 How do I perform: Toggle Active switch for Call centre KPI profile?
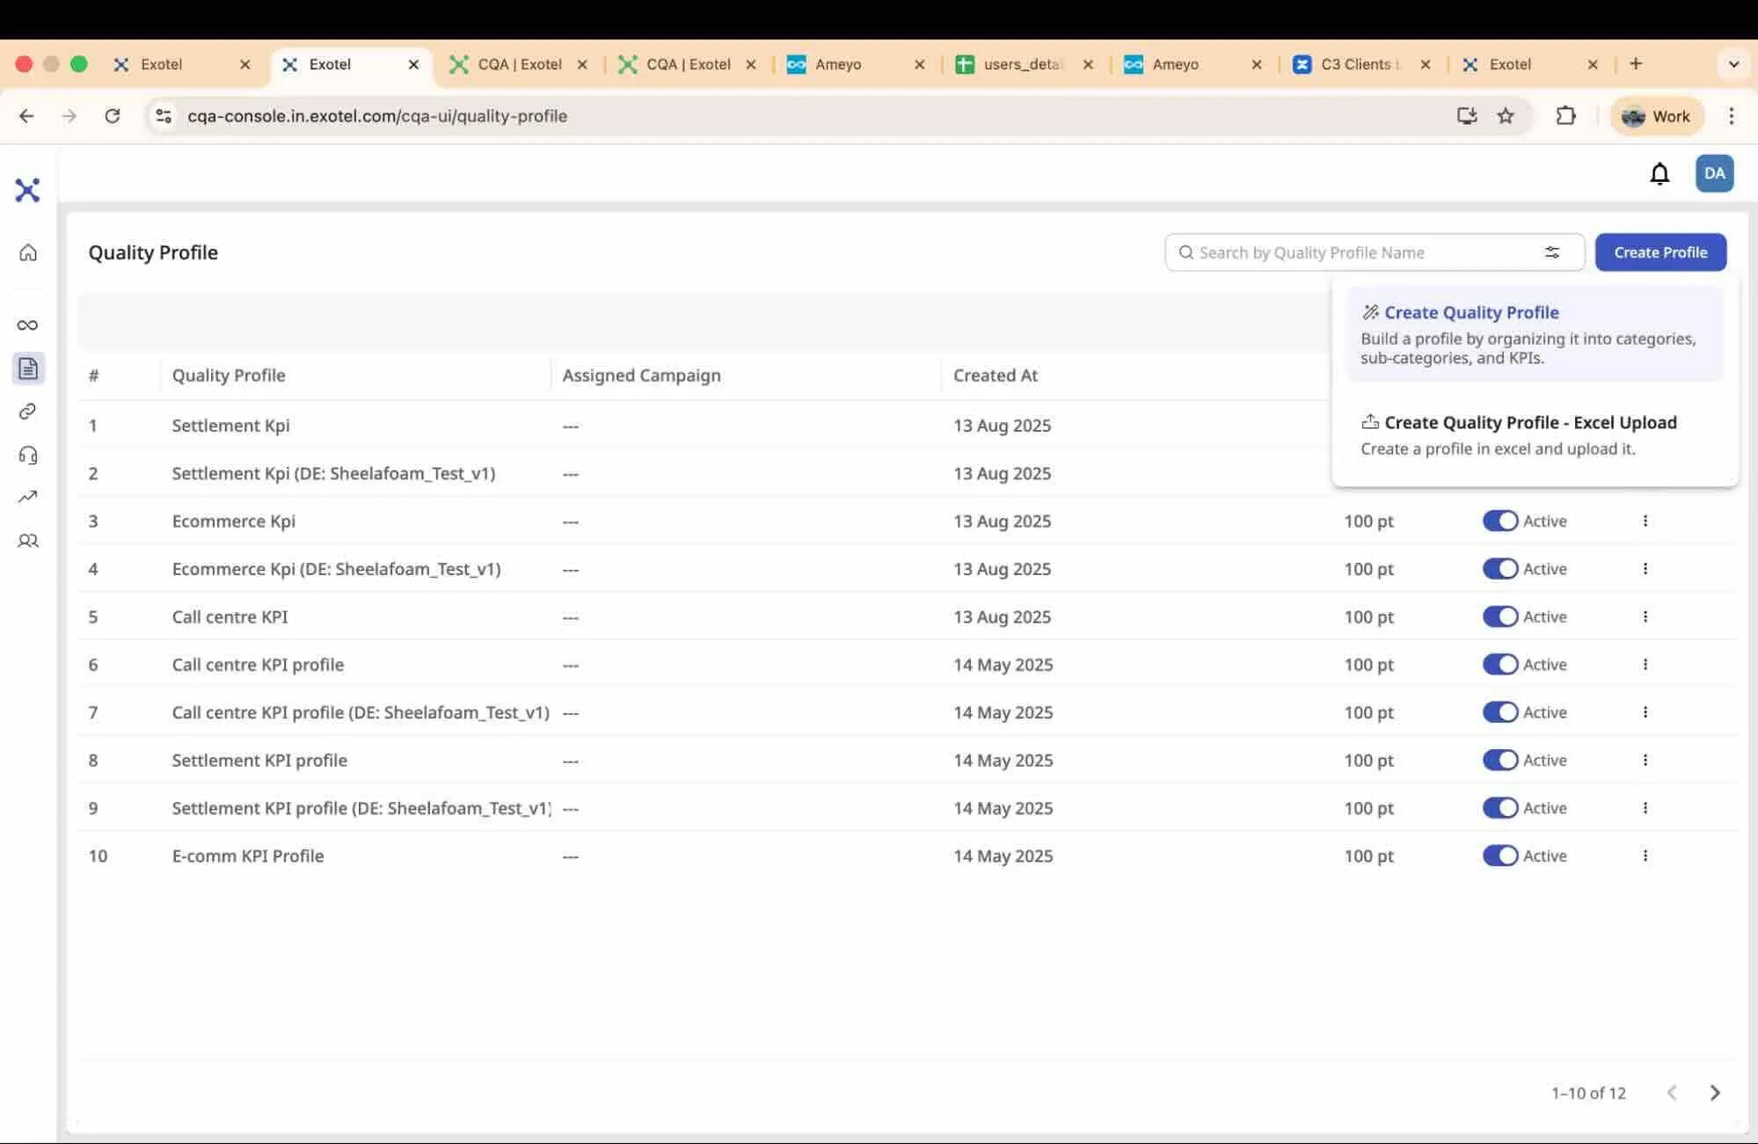coord(1500,665)
